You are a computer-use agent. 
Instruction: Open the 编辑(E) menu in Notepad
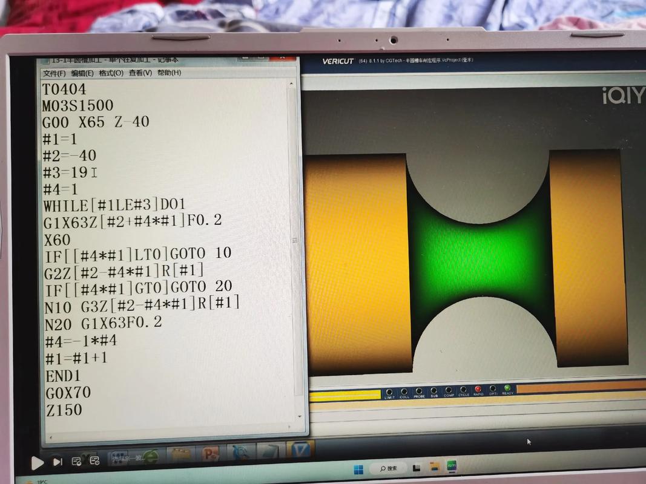point(82,73)
